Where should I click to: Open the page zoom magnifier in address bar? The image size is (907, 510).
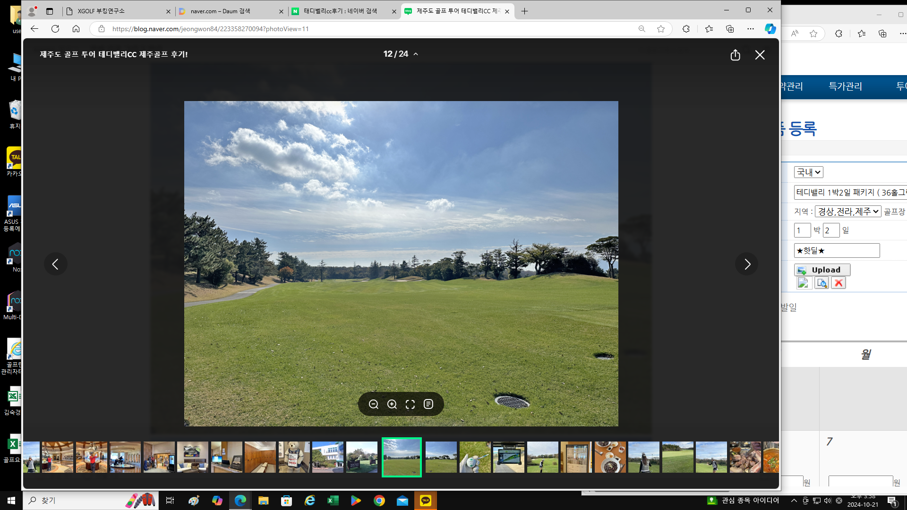point(642,29)
